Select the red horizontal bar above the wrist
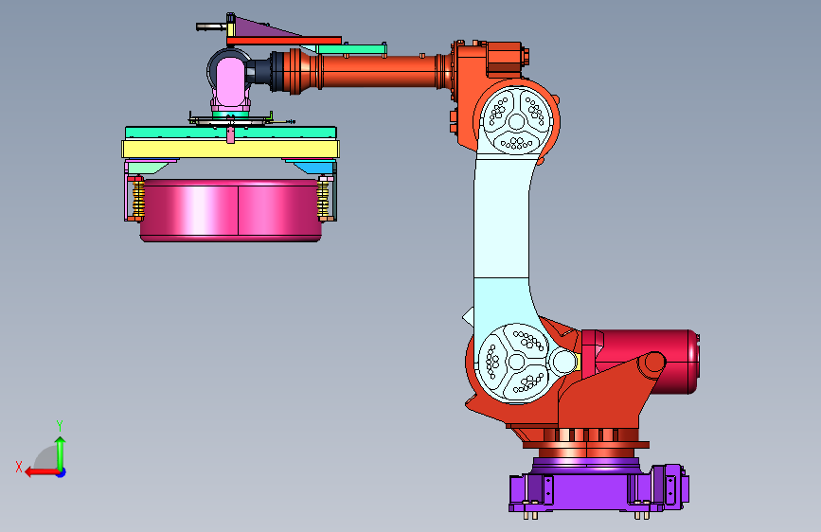Viewport: 821px width, 532px height. tap(284, 41)
